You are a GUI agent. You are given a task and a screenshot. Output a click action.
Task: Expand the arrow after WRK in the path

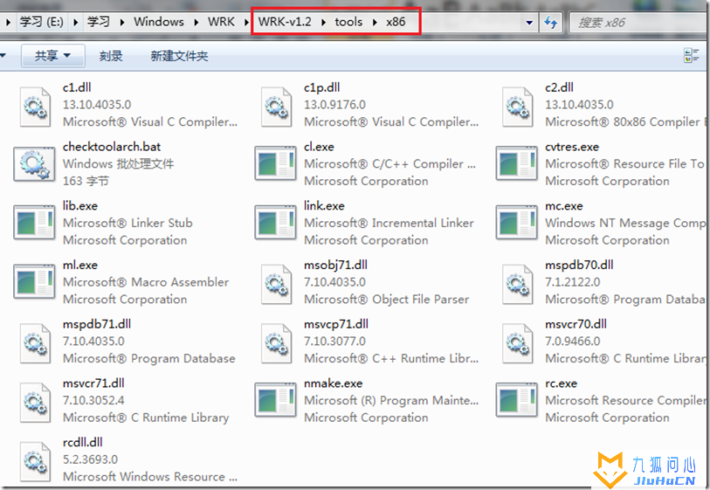(247, 22)
